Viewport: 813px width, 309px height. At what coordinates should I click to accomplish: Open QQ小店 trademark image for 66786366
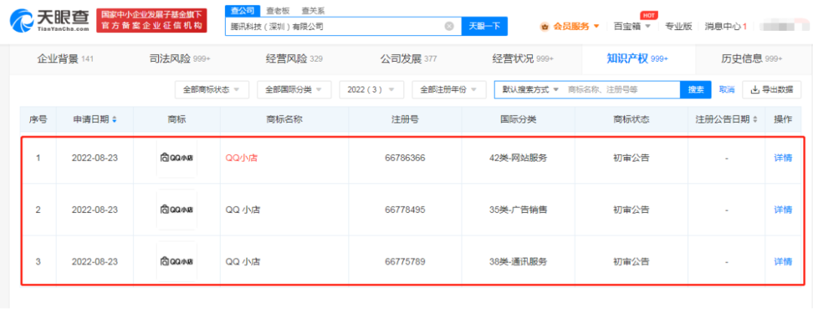click(177, 159)
